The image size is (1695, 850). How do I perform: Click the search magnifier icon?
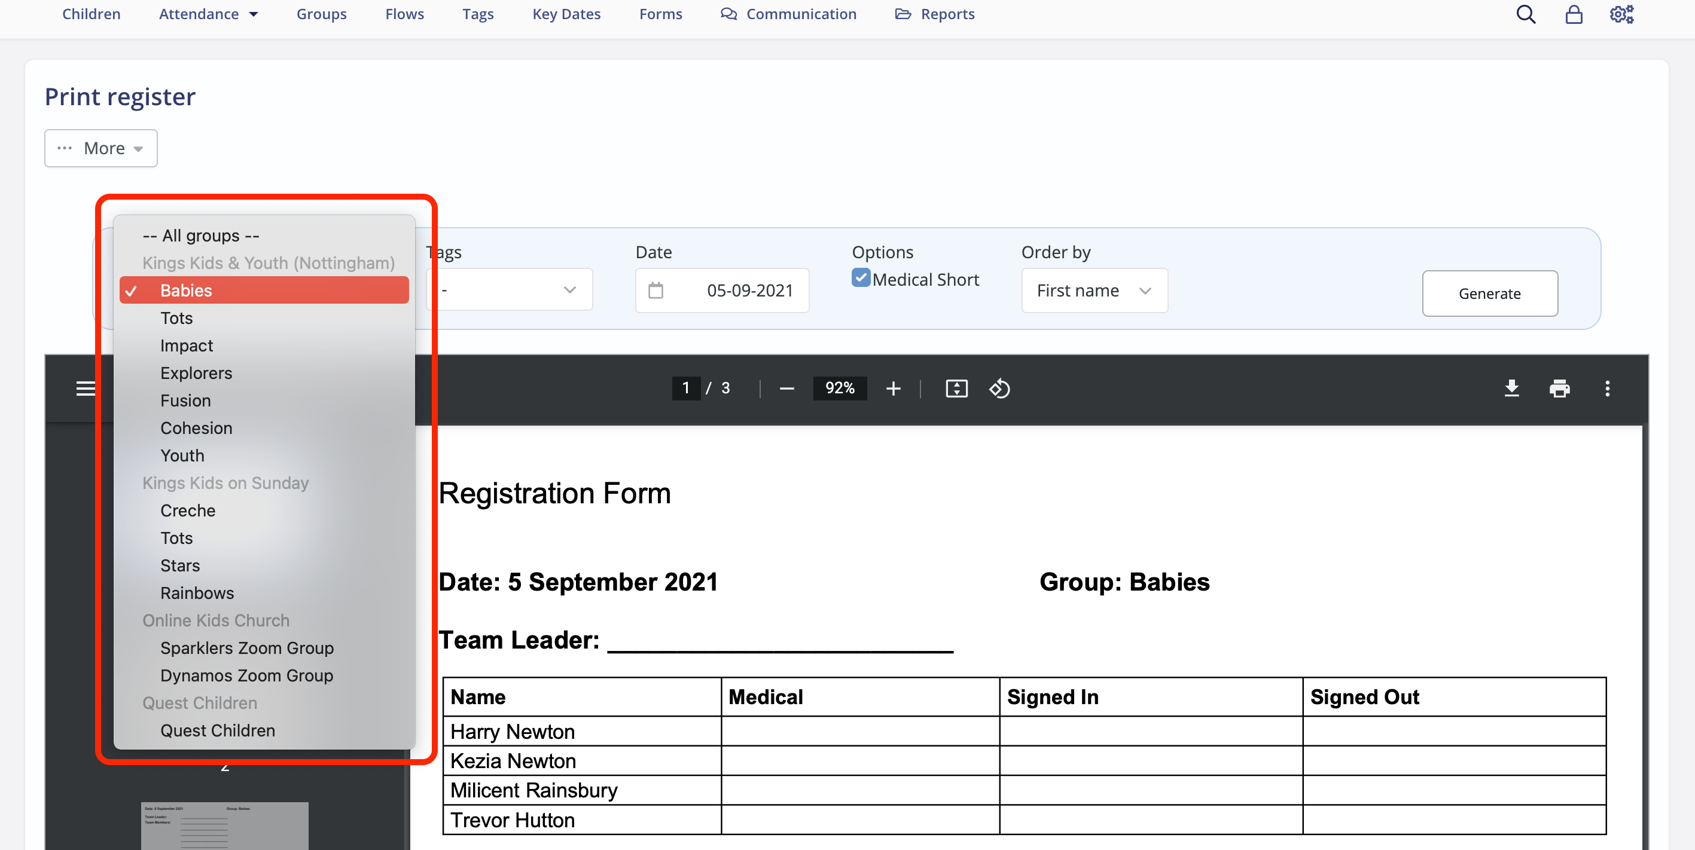(x=1525, y=14)
